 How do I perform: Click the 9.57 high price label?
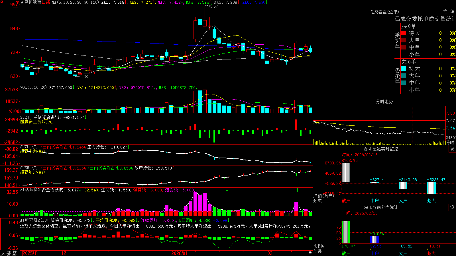pos(213,6)
